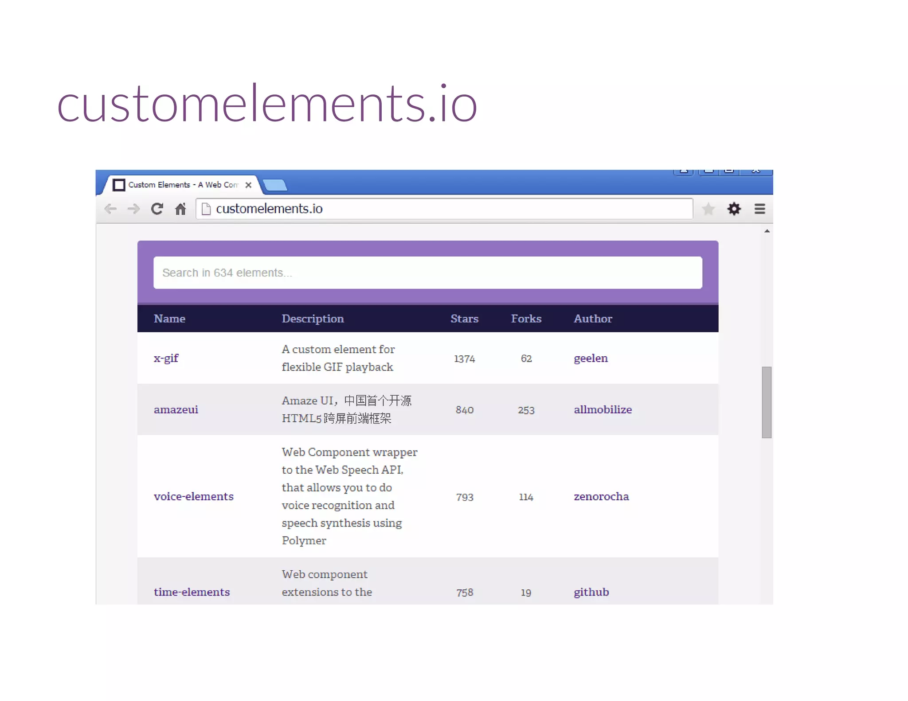This screenshot has height=701, width=908.
Task: Click the Web Speech API description
Action: (x=349, y=496)
